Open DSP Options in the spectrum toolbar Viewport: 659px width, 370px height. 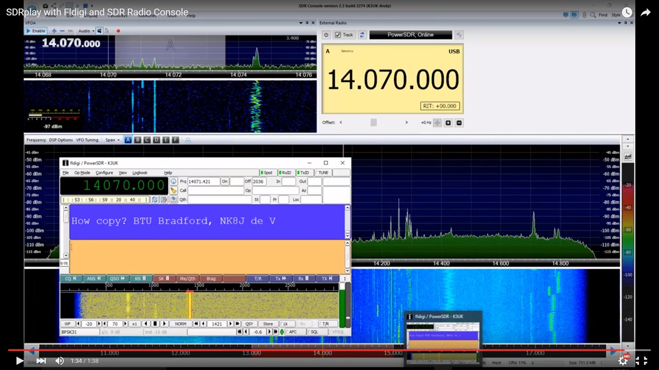(61, 140)
